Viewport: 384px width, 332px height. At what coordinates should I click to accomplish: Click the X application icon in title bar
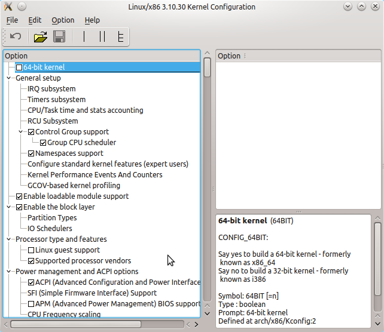[x=8, y=7]
